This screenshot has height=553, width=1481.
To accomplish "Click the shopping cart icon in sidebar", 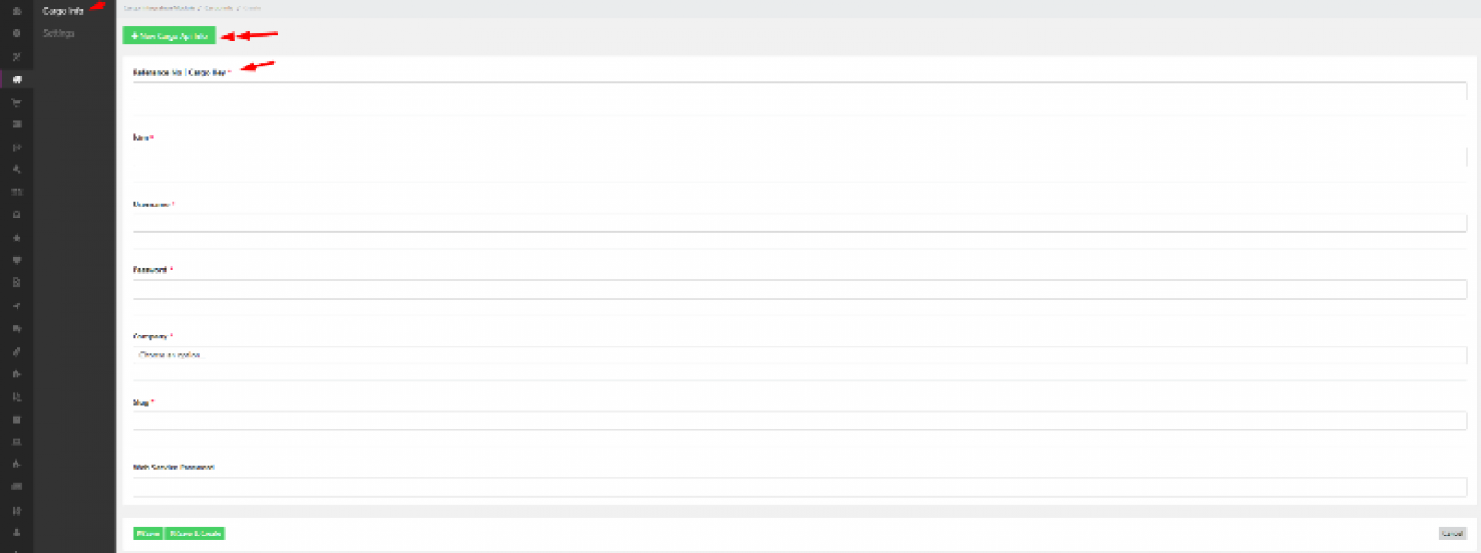I will [17, 102].
